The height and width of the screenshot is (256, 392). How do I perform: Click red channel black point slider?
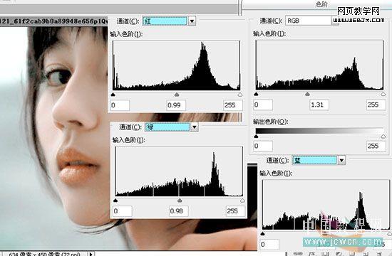113,95
